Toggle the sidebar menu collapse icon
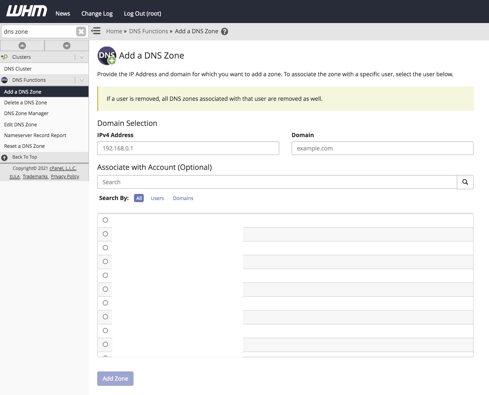 pos(96,31)
